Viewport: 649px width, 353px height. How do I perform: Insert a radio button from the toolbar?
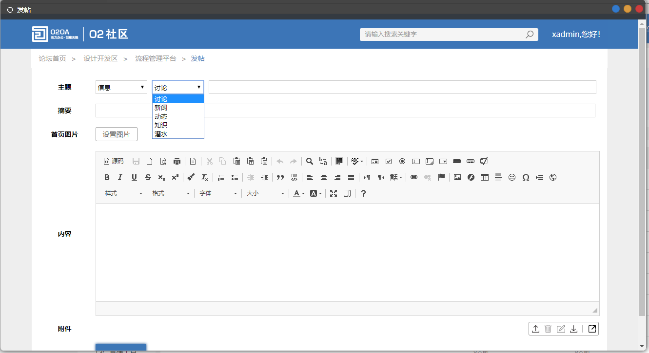[402, 161]
